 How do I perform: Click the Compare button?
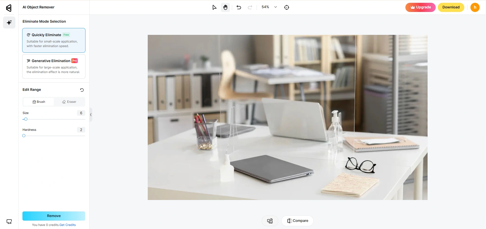[x=297, y=221]
